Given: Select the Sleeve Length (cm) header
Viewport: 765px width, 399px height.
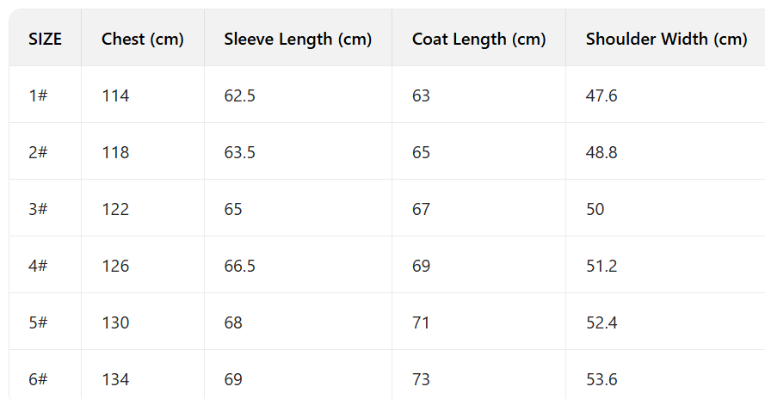Looking at the screenshot, I should [x=298, y=39].
